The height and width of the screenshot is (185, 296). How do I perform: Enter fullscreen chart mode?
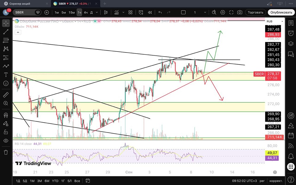[x=231, y=12]
